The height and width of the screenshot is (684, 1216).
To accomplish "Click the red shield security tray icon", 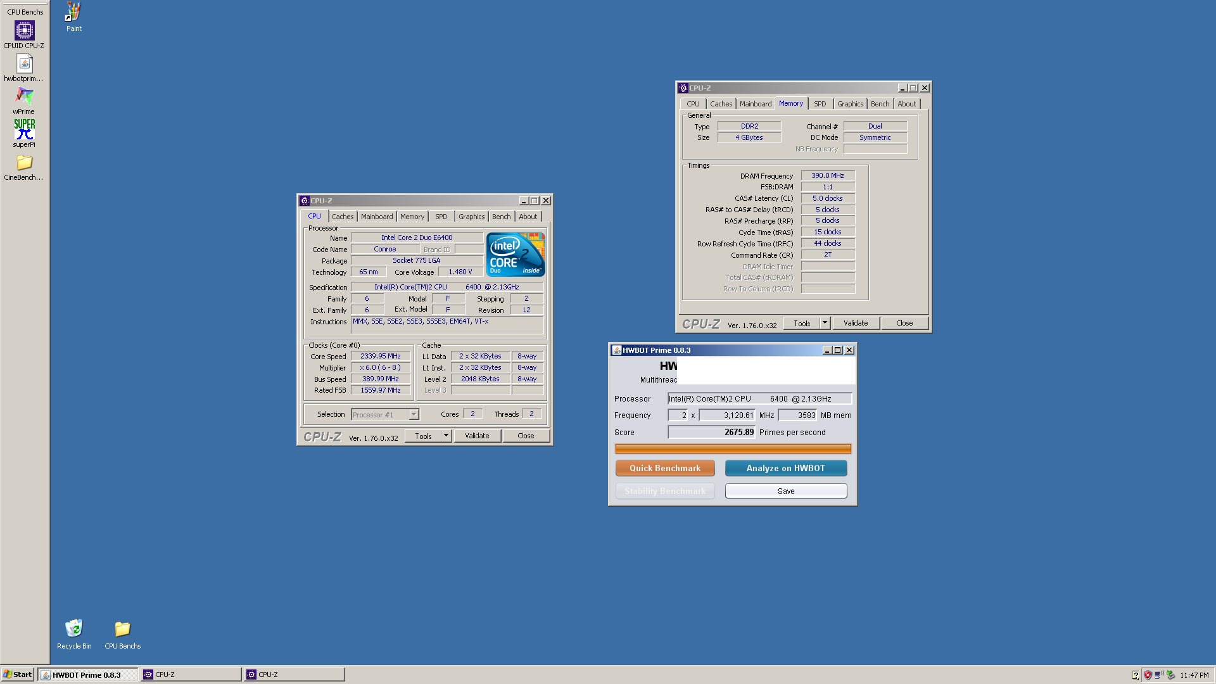I will coord(1148,675).
